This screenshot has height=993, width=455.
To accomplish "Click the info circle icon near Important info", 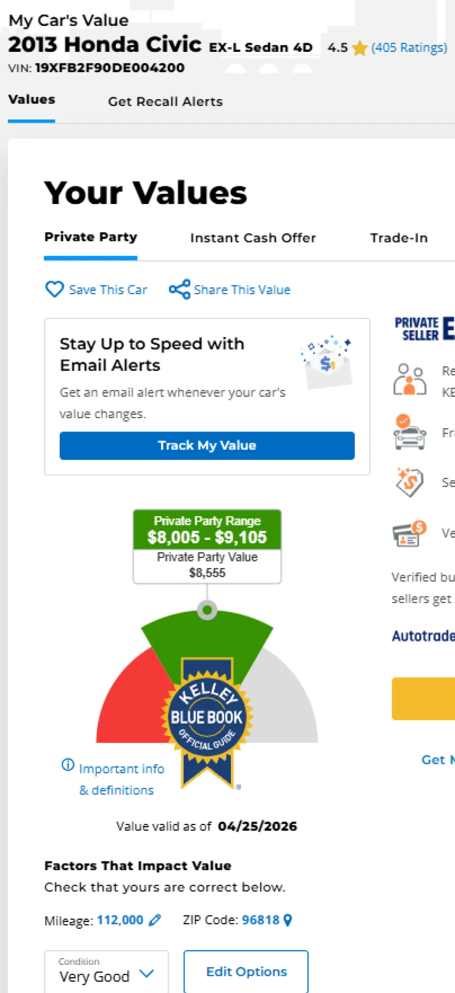I will (x=68, y=765).
